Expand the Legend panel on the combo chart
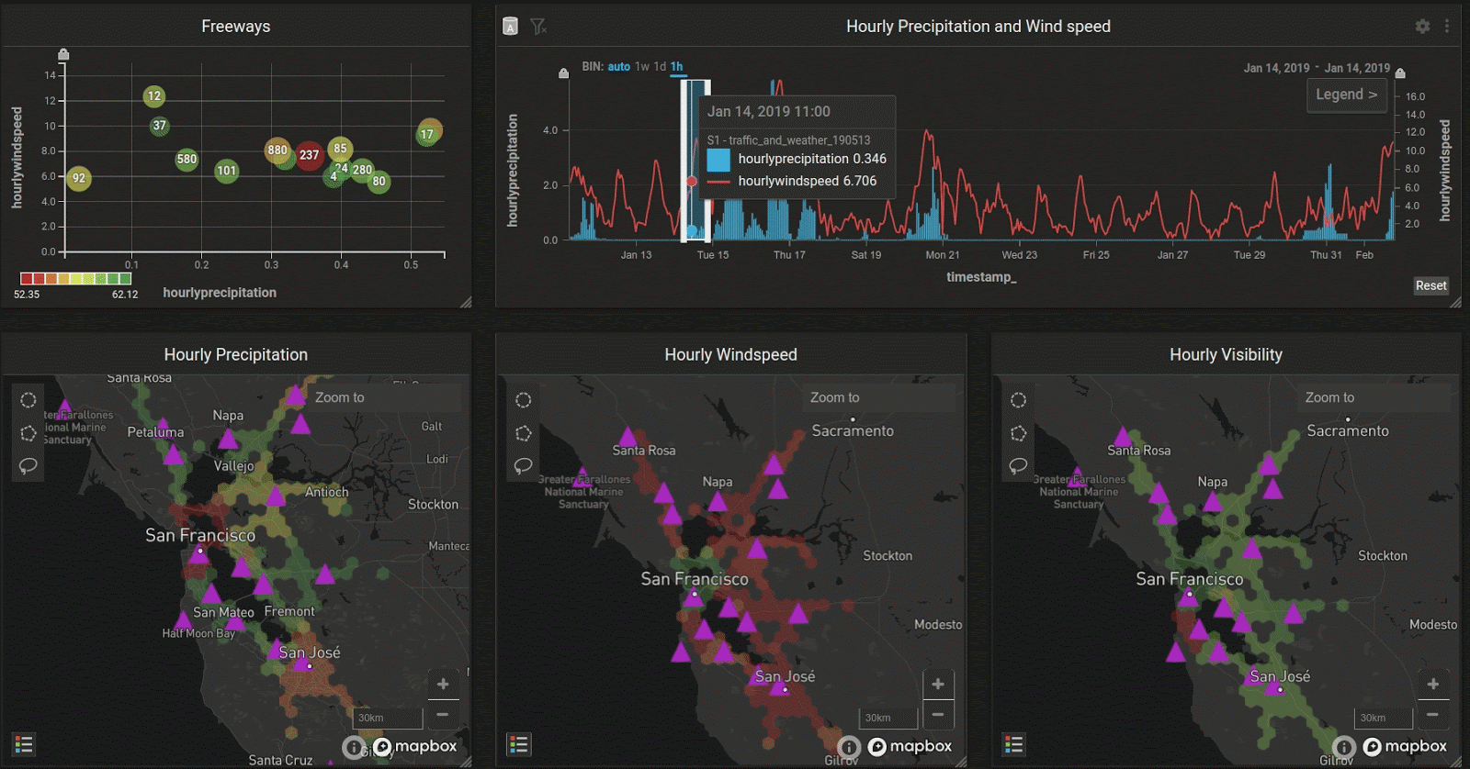The height and width of the screenshot is (769, 1470). [1347, 95]
